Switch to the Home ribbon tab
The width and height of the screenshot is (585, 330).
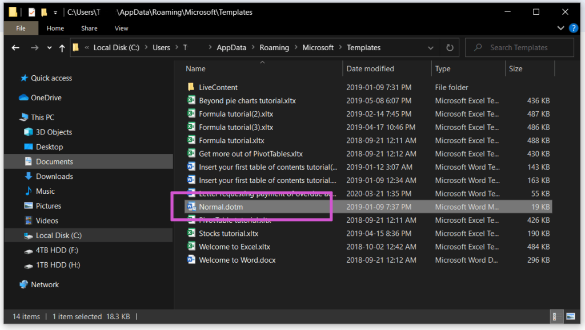tap(55, 28)
